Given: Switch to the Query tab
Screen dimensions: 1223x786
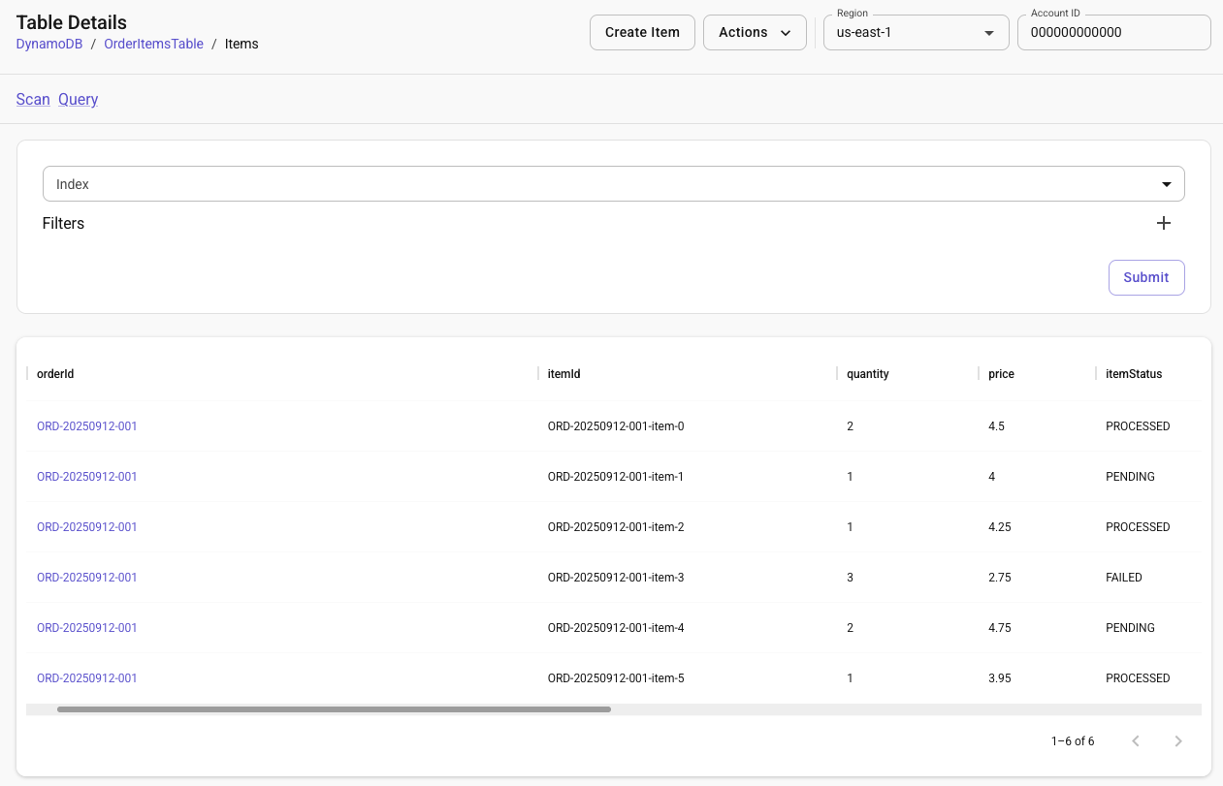Looking at the screenshot, I should (x=78, y=99).
